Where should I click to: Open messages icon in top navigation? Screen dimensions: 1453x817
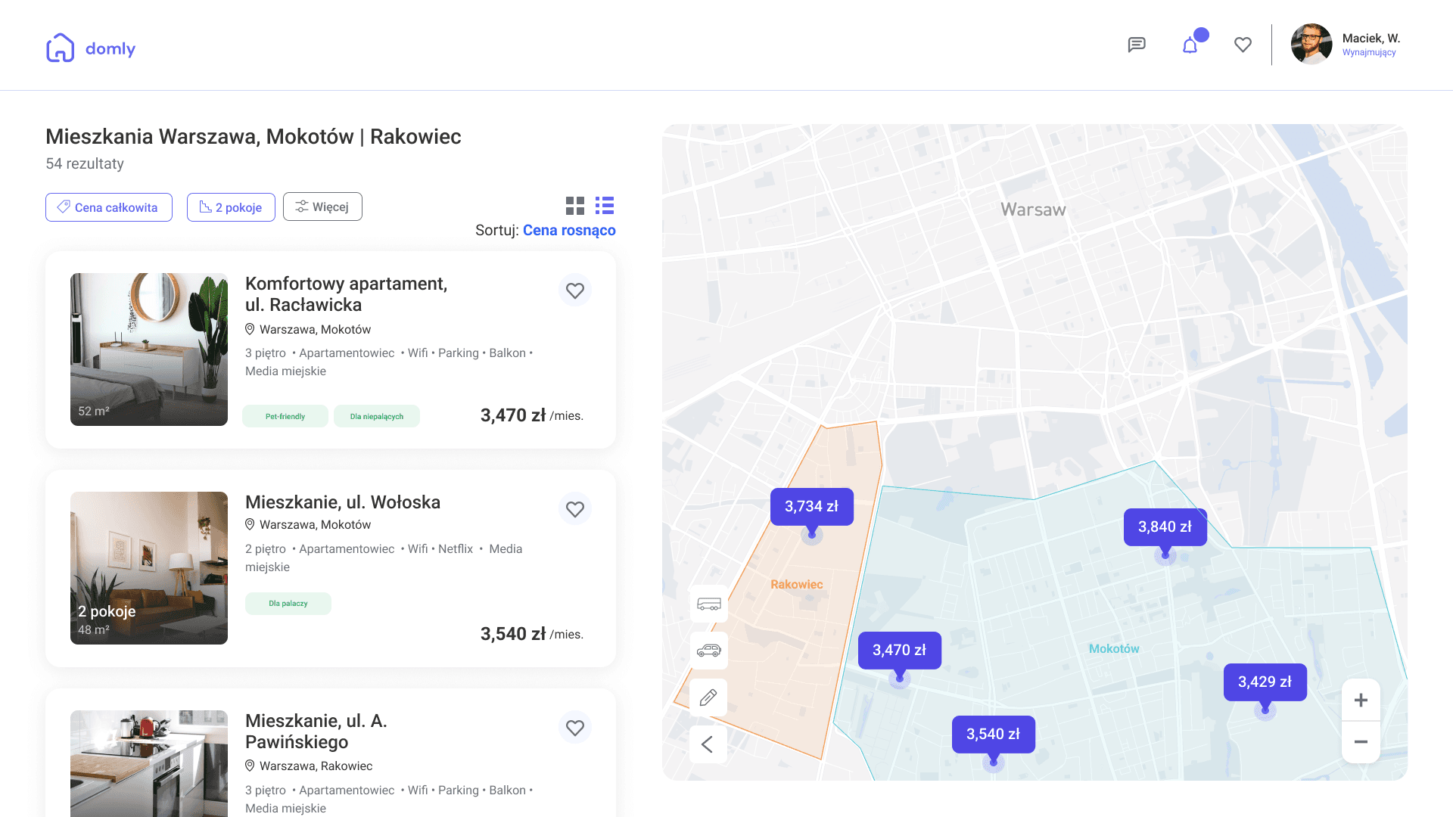1136,44
